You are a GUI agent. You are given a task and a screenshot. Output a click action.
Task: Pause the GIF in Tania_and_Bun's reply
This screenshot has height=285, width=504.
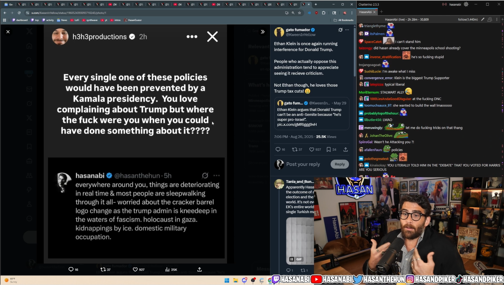pyautogui.click(x=292, y=259)
